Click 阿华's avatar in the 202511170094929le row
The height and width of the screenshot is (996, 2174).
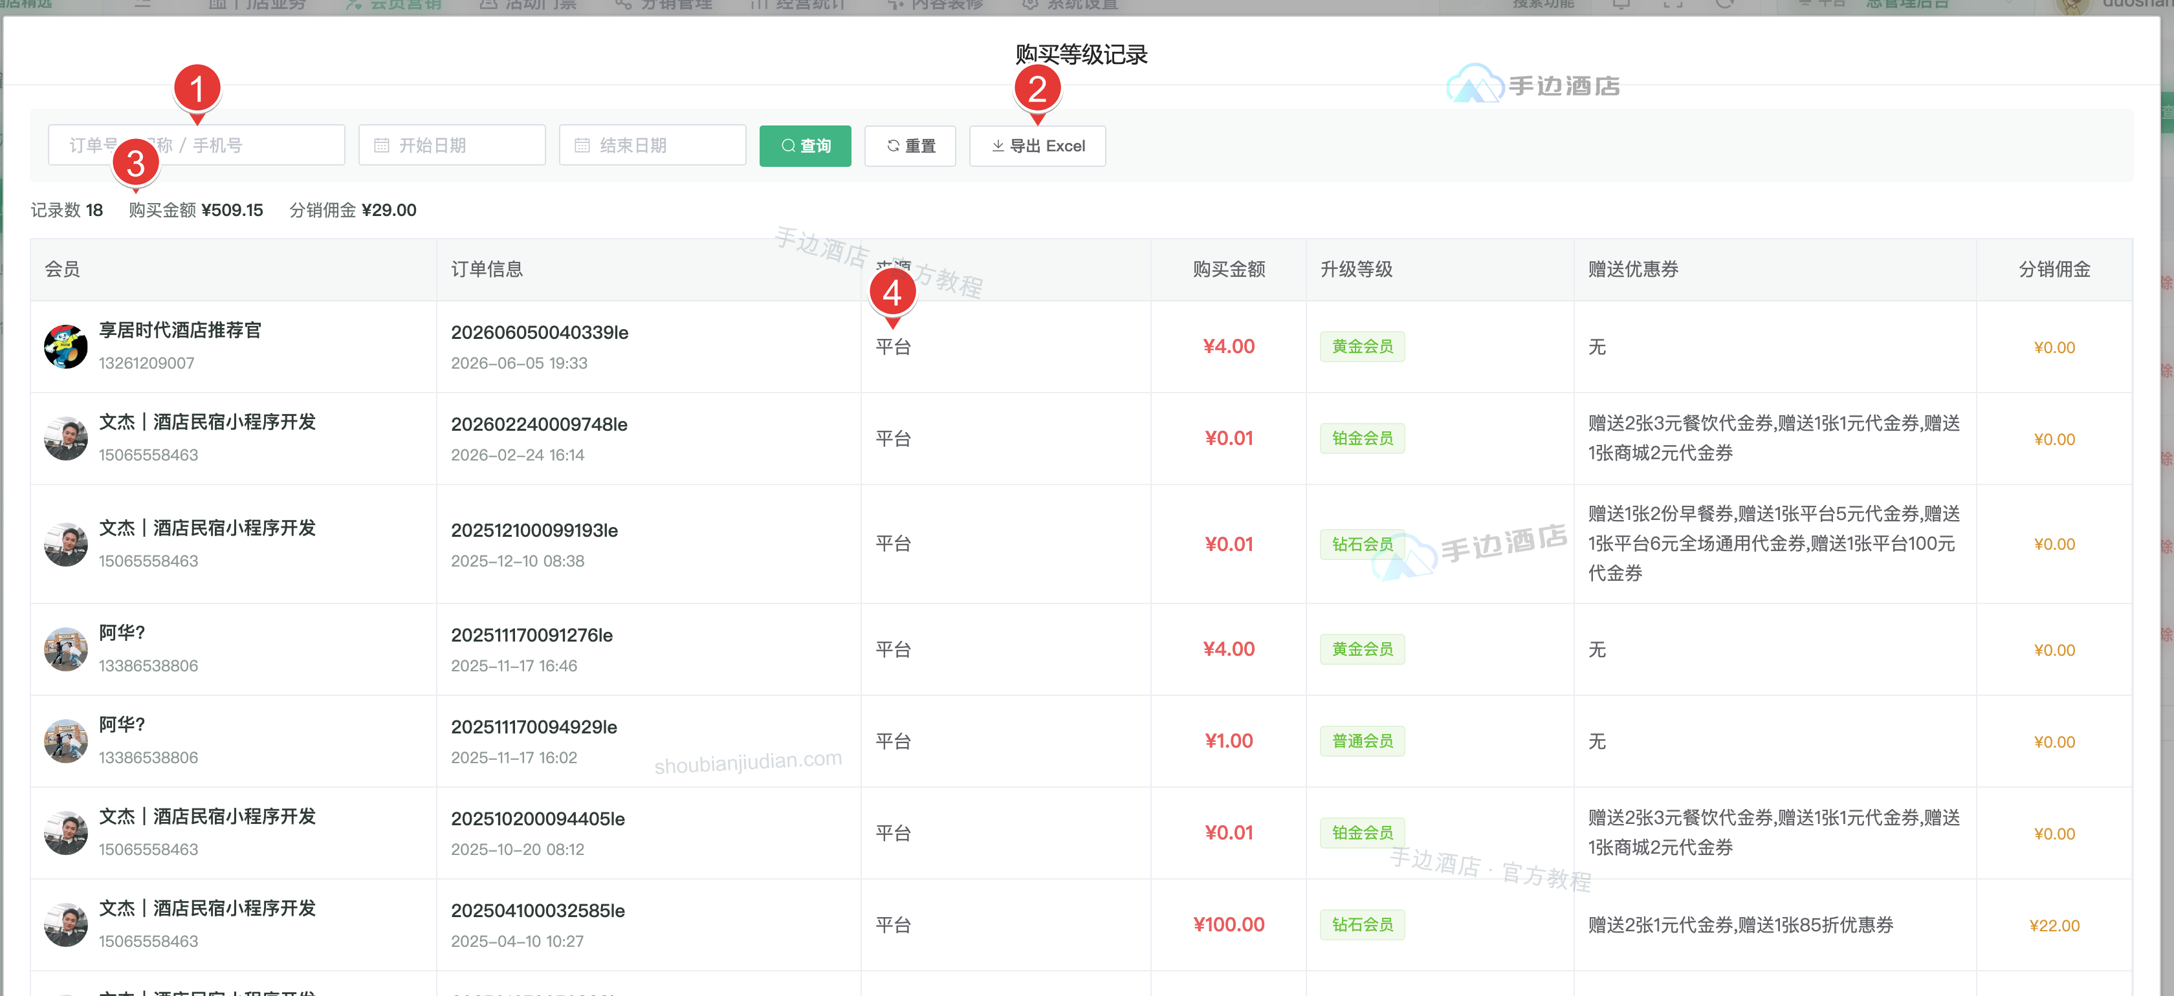click(x=66, y=741)
